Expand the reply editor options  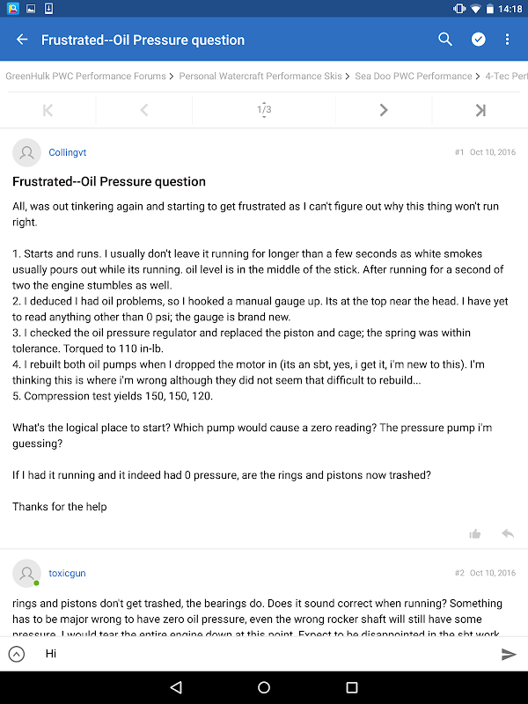point(17,654)
